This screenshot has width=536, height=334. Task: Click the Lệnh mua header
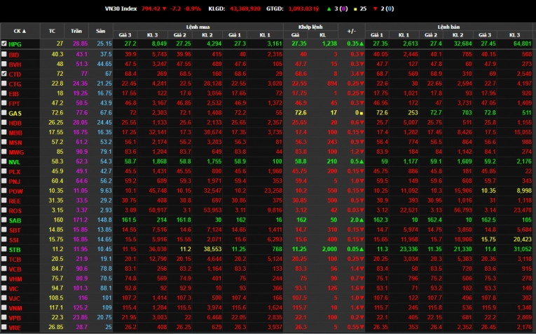pos(198,27)
